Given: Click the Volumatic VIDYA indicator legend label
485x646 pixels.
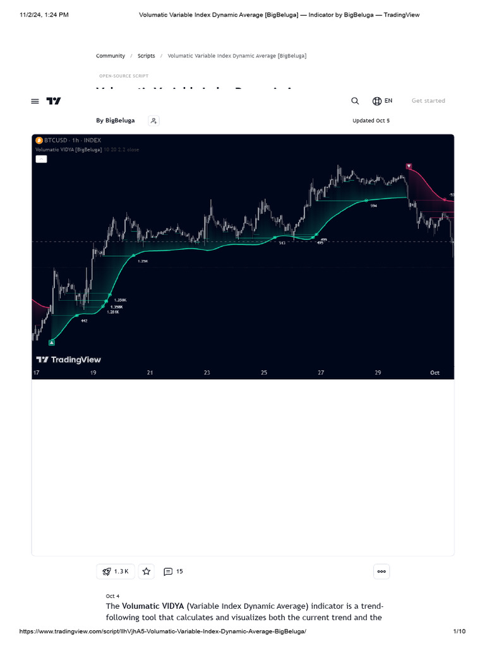Looking at the screenshot, I should 68,150.
